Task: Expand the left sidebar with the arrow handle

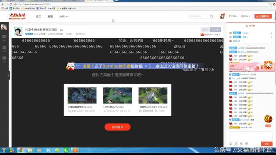Action: pos(9,75)
